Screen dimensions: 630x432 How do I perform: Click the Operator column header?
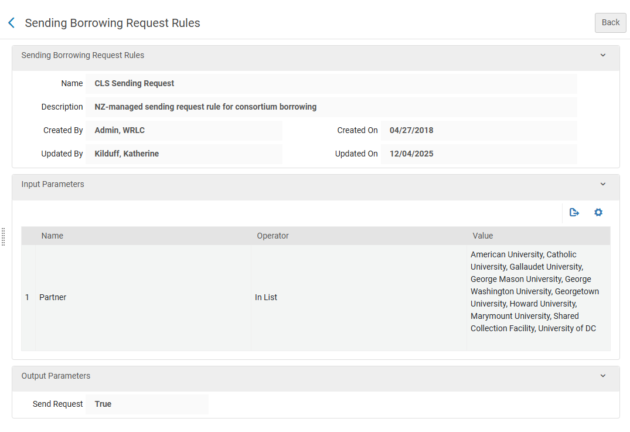273,236
